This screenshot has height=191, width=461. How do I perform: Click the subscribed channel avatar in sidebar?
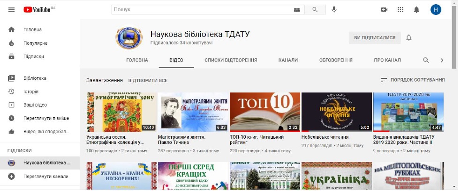pos(11,163)
